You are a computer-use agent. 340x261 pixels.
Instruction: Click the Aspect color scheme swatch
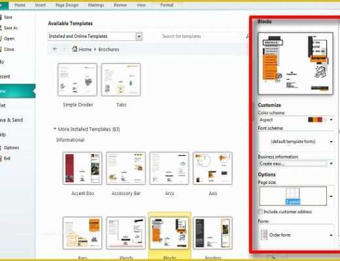[315, 119]
